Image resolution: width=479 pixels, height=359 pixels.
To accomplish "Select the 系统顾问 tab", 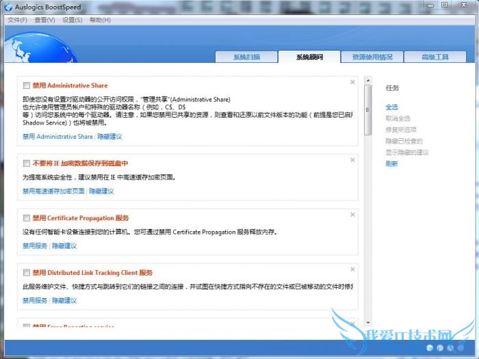I will click(309, 57).
